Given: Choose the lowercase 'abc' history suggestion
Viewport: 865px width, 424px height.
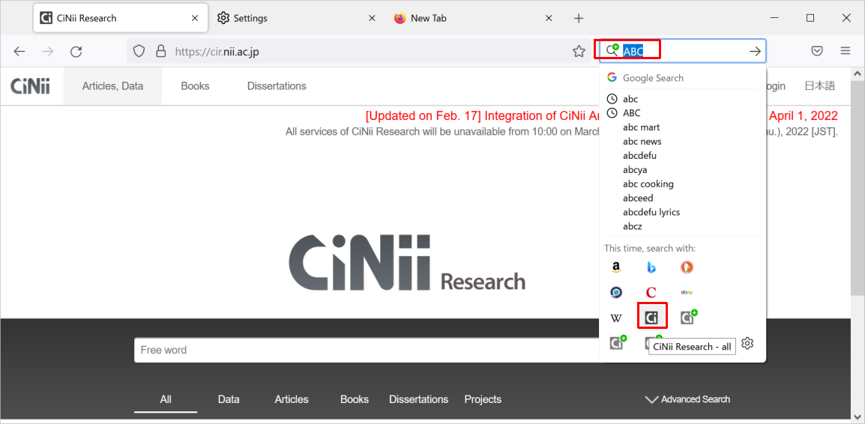Looking at the screenshot, I should (x=682, y=99).
